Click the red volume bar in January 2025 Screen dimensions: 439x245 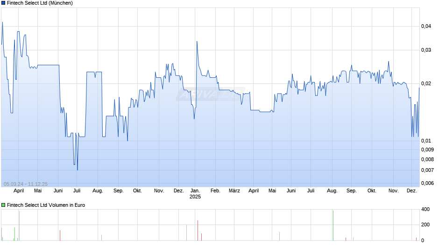[x=198, y=231]
